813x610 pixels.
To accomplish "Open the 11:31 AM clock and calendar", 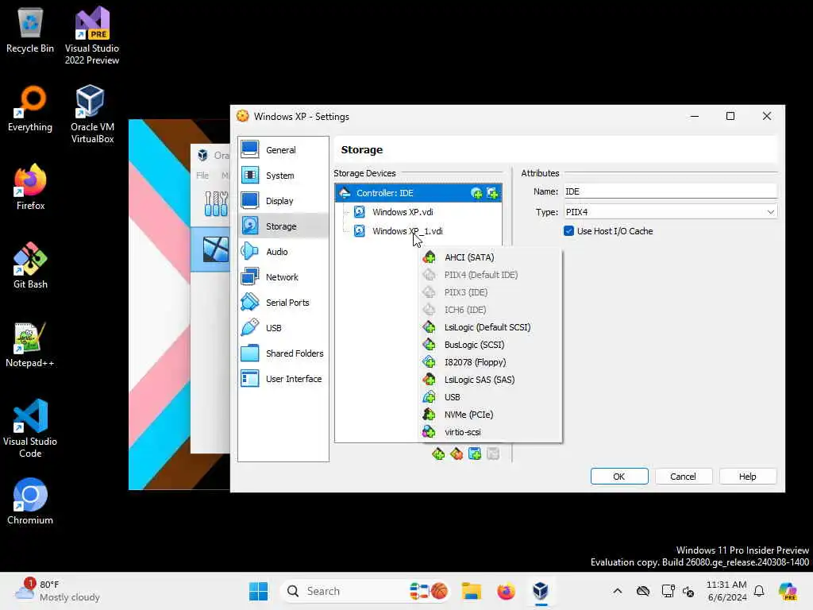I will point(726,591).
